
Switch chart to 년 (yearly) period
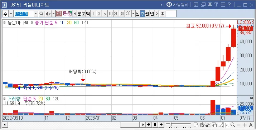[x=152, y=14]
